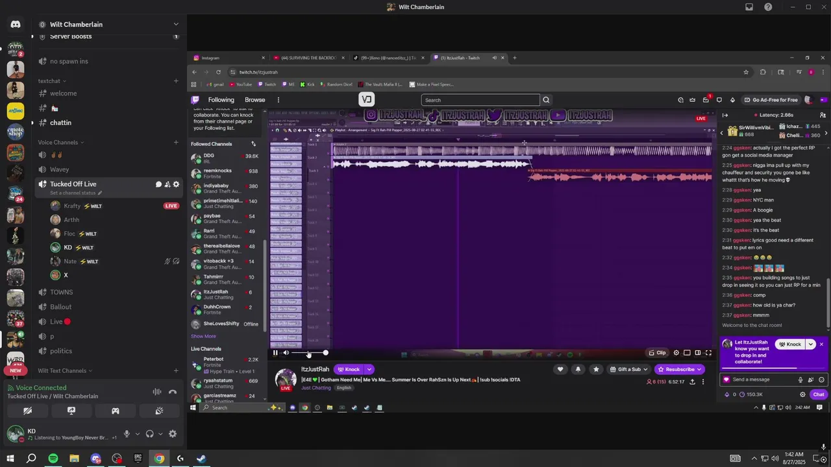The height and width of the screenshot is (467, 831).
Task: Open the Twitch Following tab
Action: (x=221, y=100)
